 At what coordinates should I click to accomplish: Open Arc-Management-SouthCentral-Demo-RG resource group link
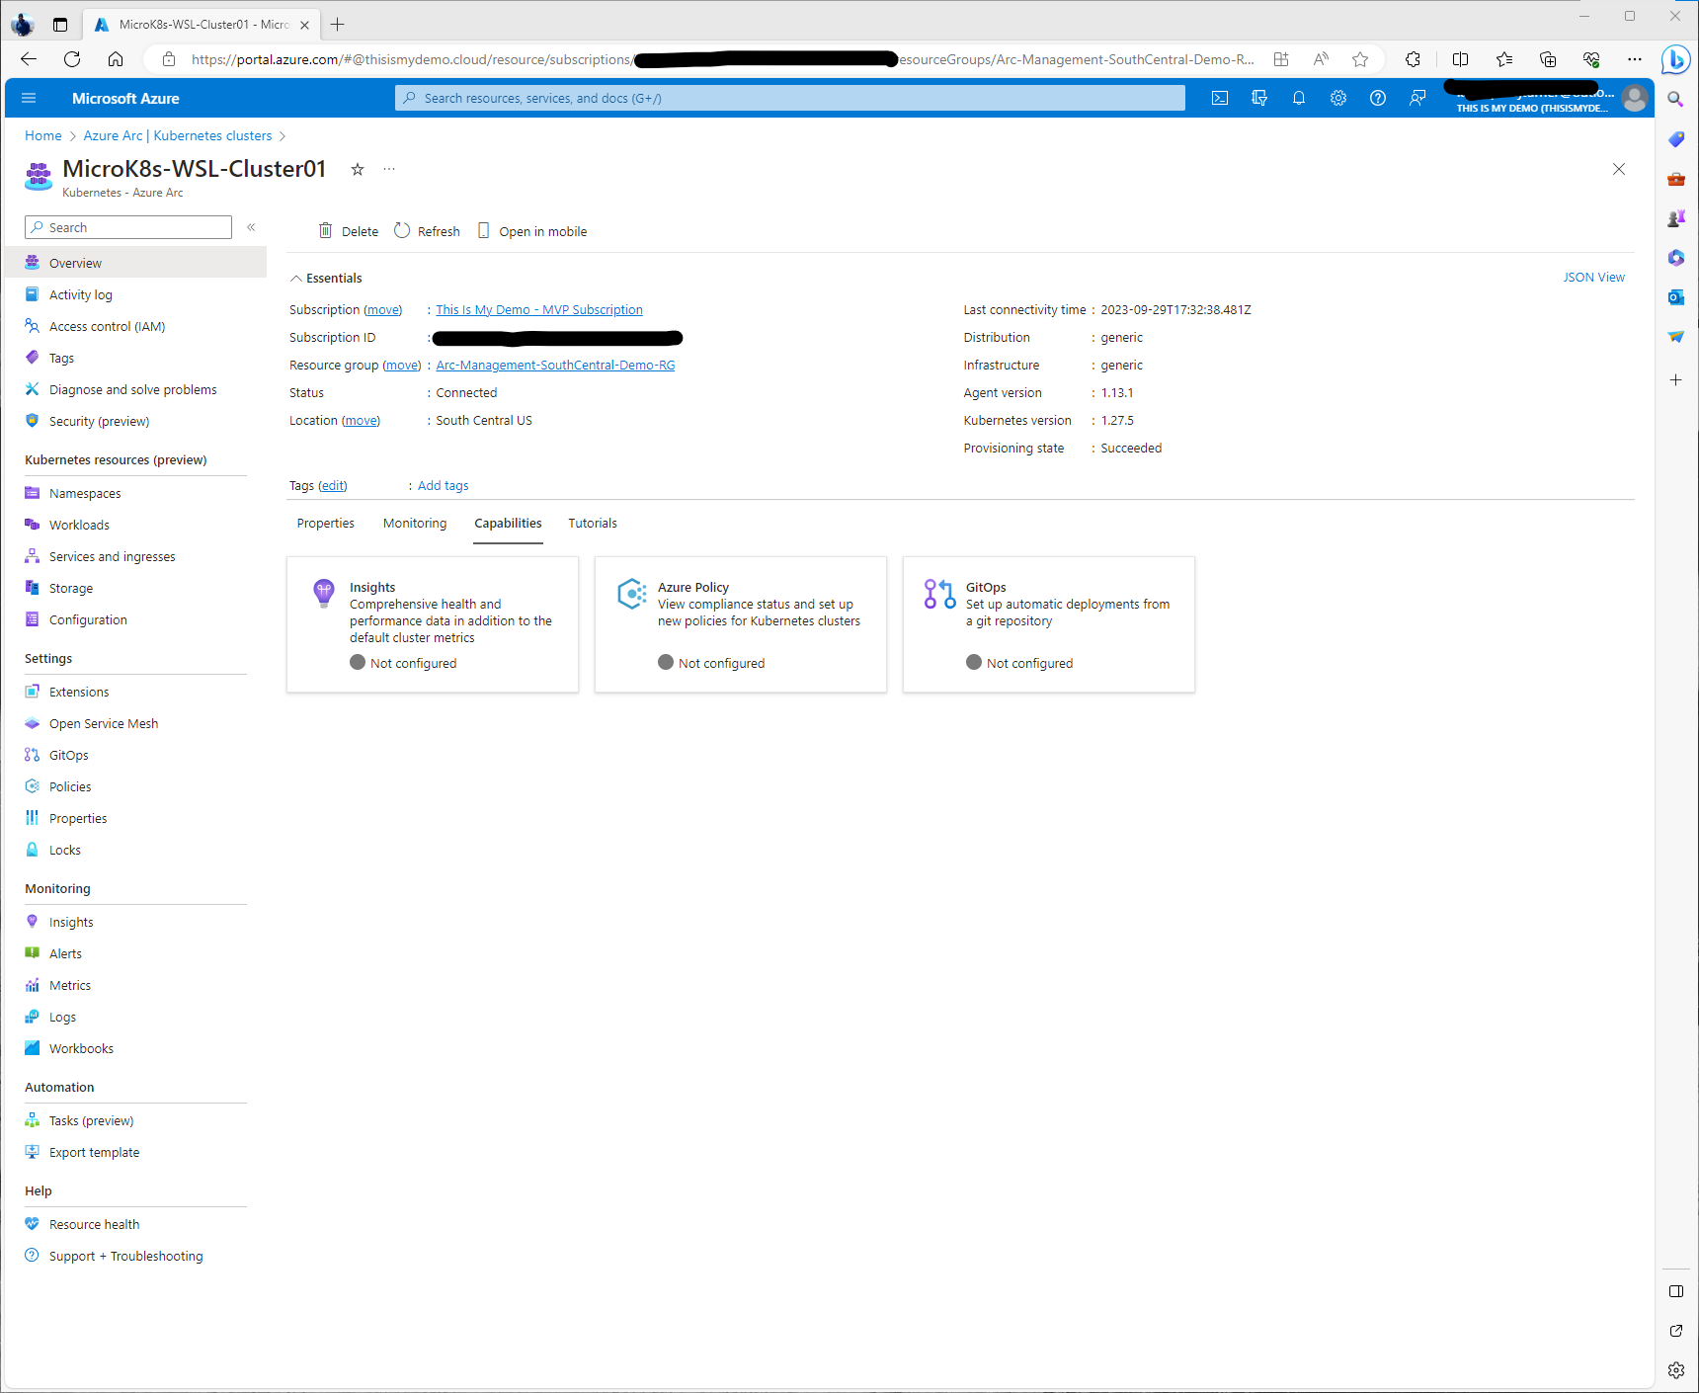coord(555,366)
